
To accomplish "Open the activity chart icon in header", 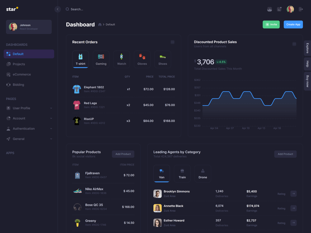I will [x=270, y=9].
